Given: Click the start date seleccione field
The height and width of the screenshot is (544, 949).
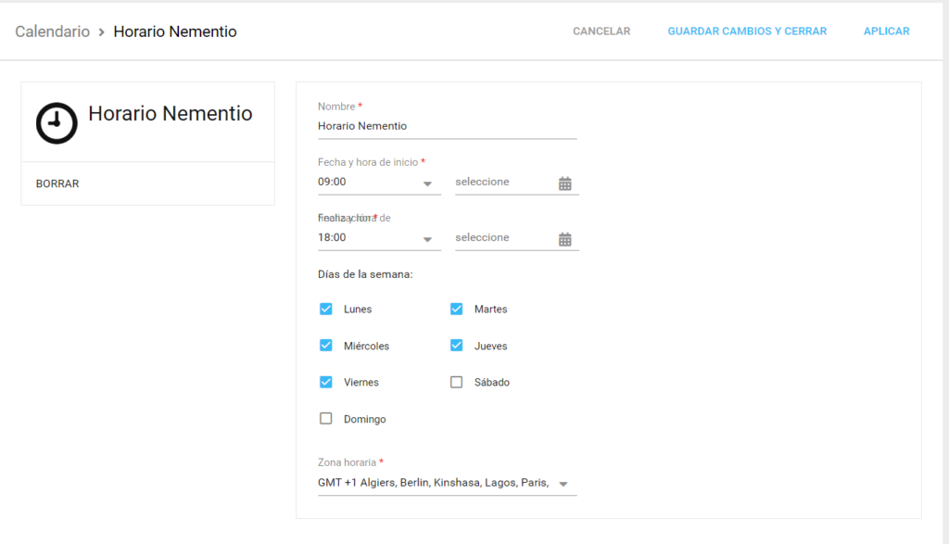Looking at the screenshot, I should (x=500, y=182).
